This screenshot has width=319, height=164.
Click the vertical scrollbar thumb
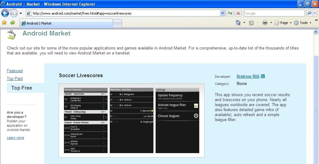coord(316,110)
